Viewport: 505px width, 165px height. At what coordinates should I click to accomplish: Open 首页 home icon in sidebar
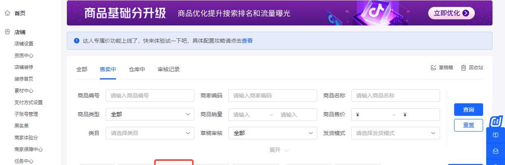(x=7, y=13)
